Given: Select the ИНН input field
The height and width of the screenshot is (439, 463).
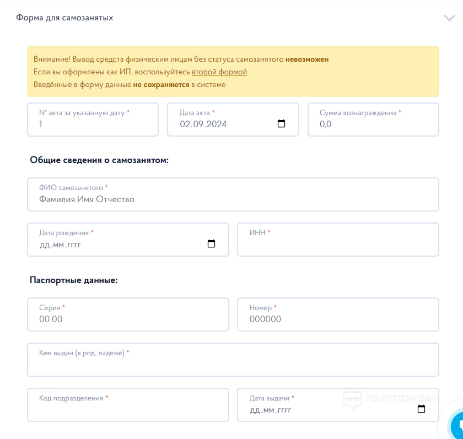Looking at the screenshot, I should 338,245.
